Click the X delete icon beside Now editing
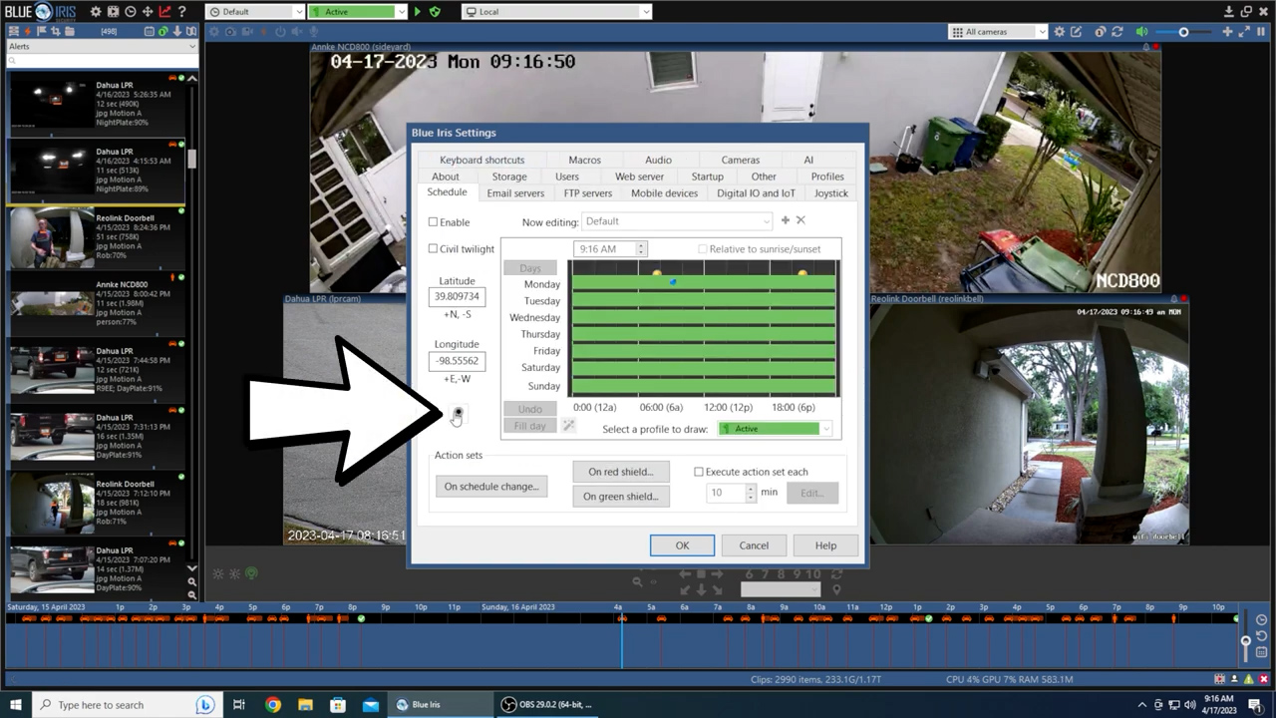 [800, 220]
